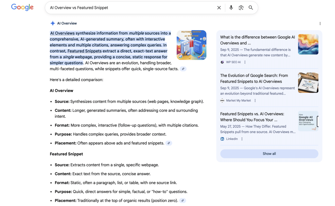Click 'More complex, interactive' Format bullet
Image resolution: width=335 pixels, height=206 pixels.
point(127,125)
